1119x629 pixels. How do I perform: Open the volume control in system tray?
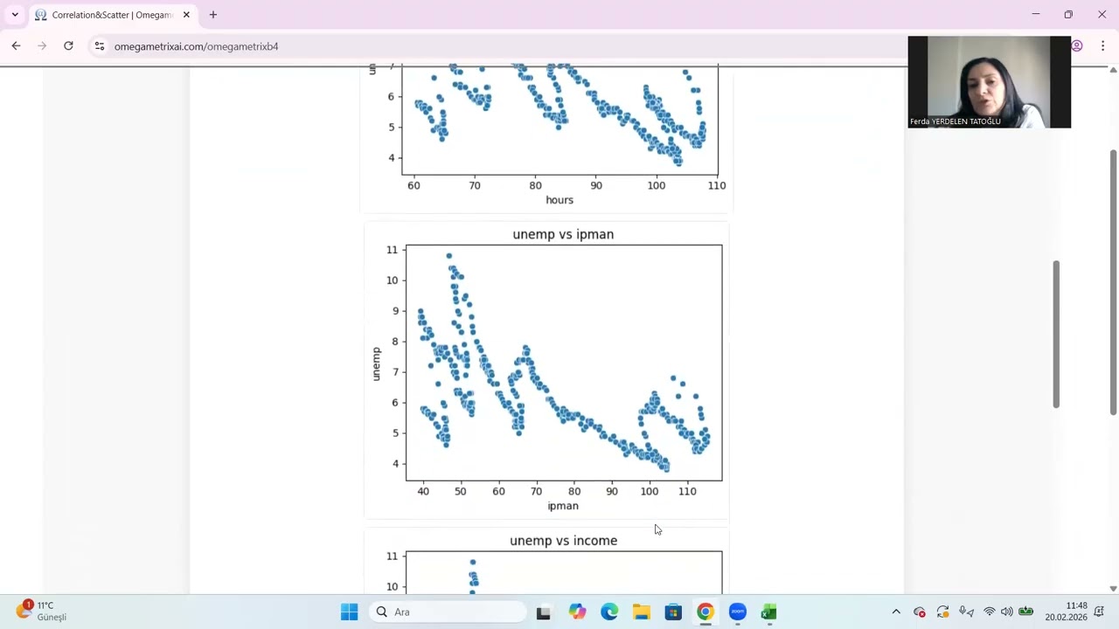coord(1007,612)
